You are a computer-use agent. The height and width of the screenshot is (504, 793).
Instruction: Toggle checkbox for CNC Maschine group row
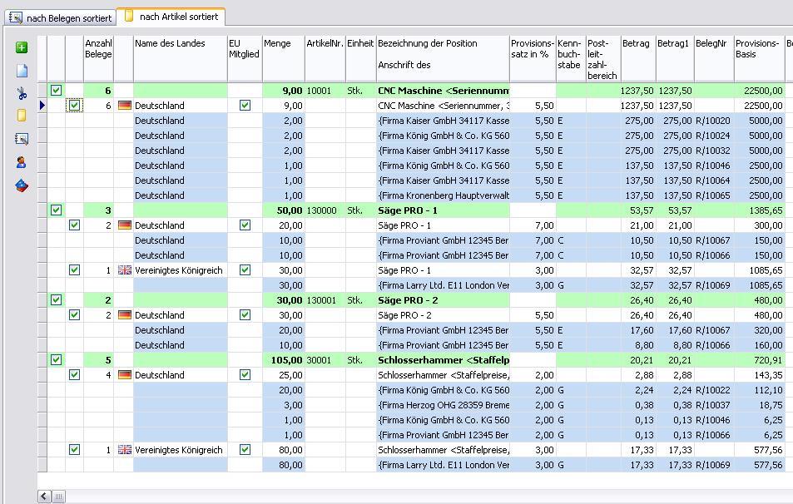coord(56,91)
